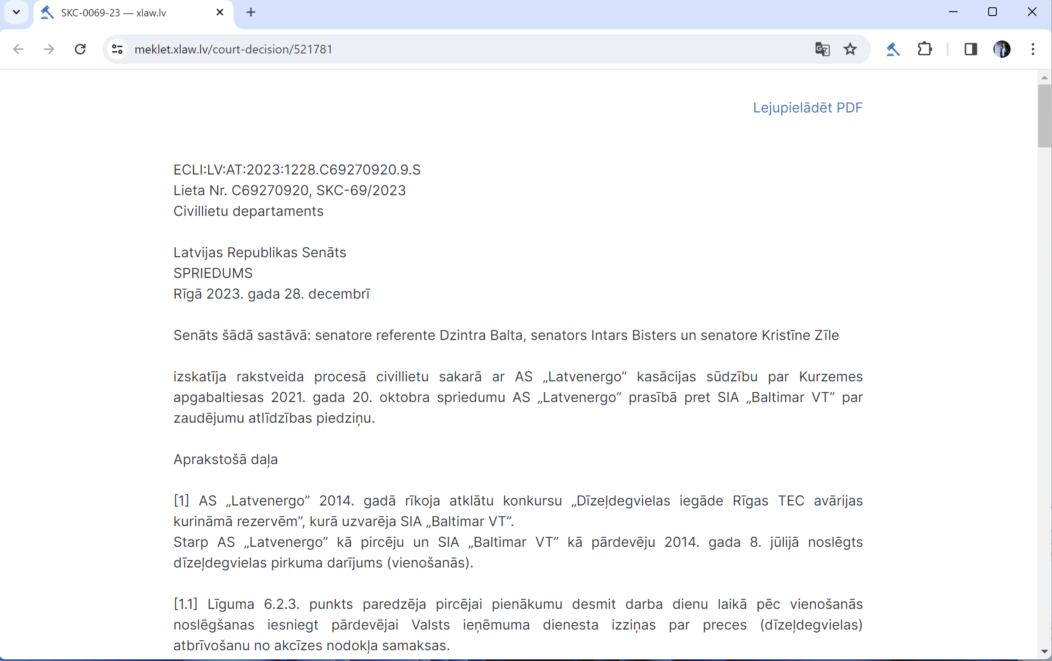Click the browser back arrow
This screenshot has height=661, width=1052.
point(18,49)
